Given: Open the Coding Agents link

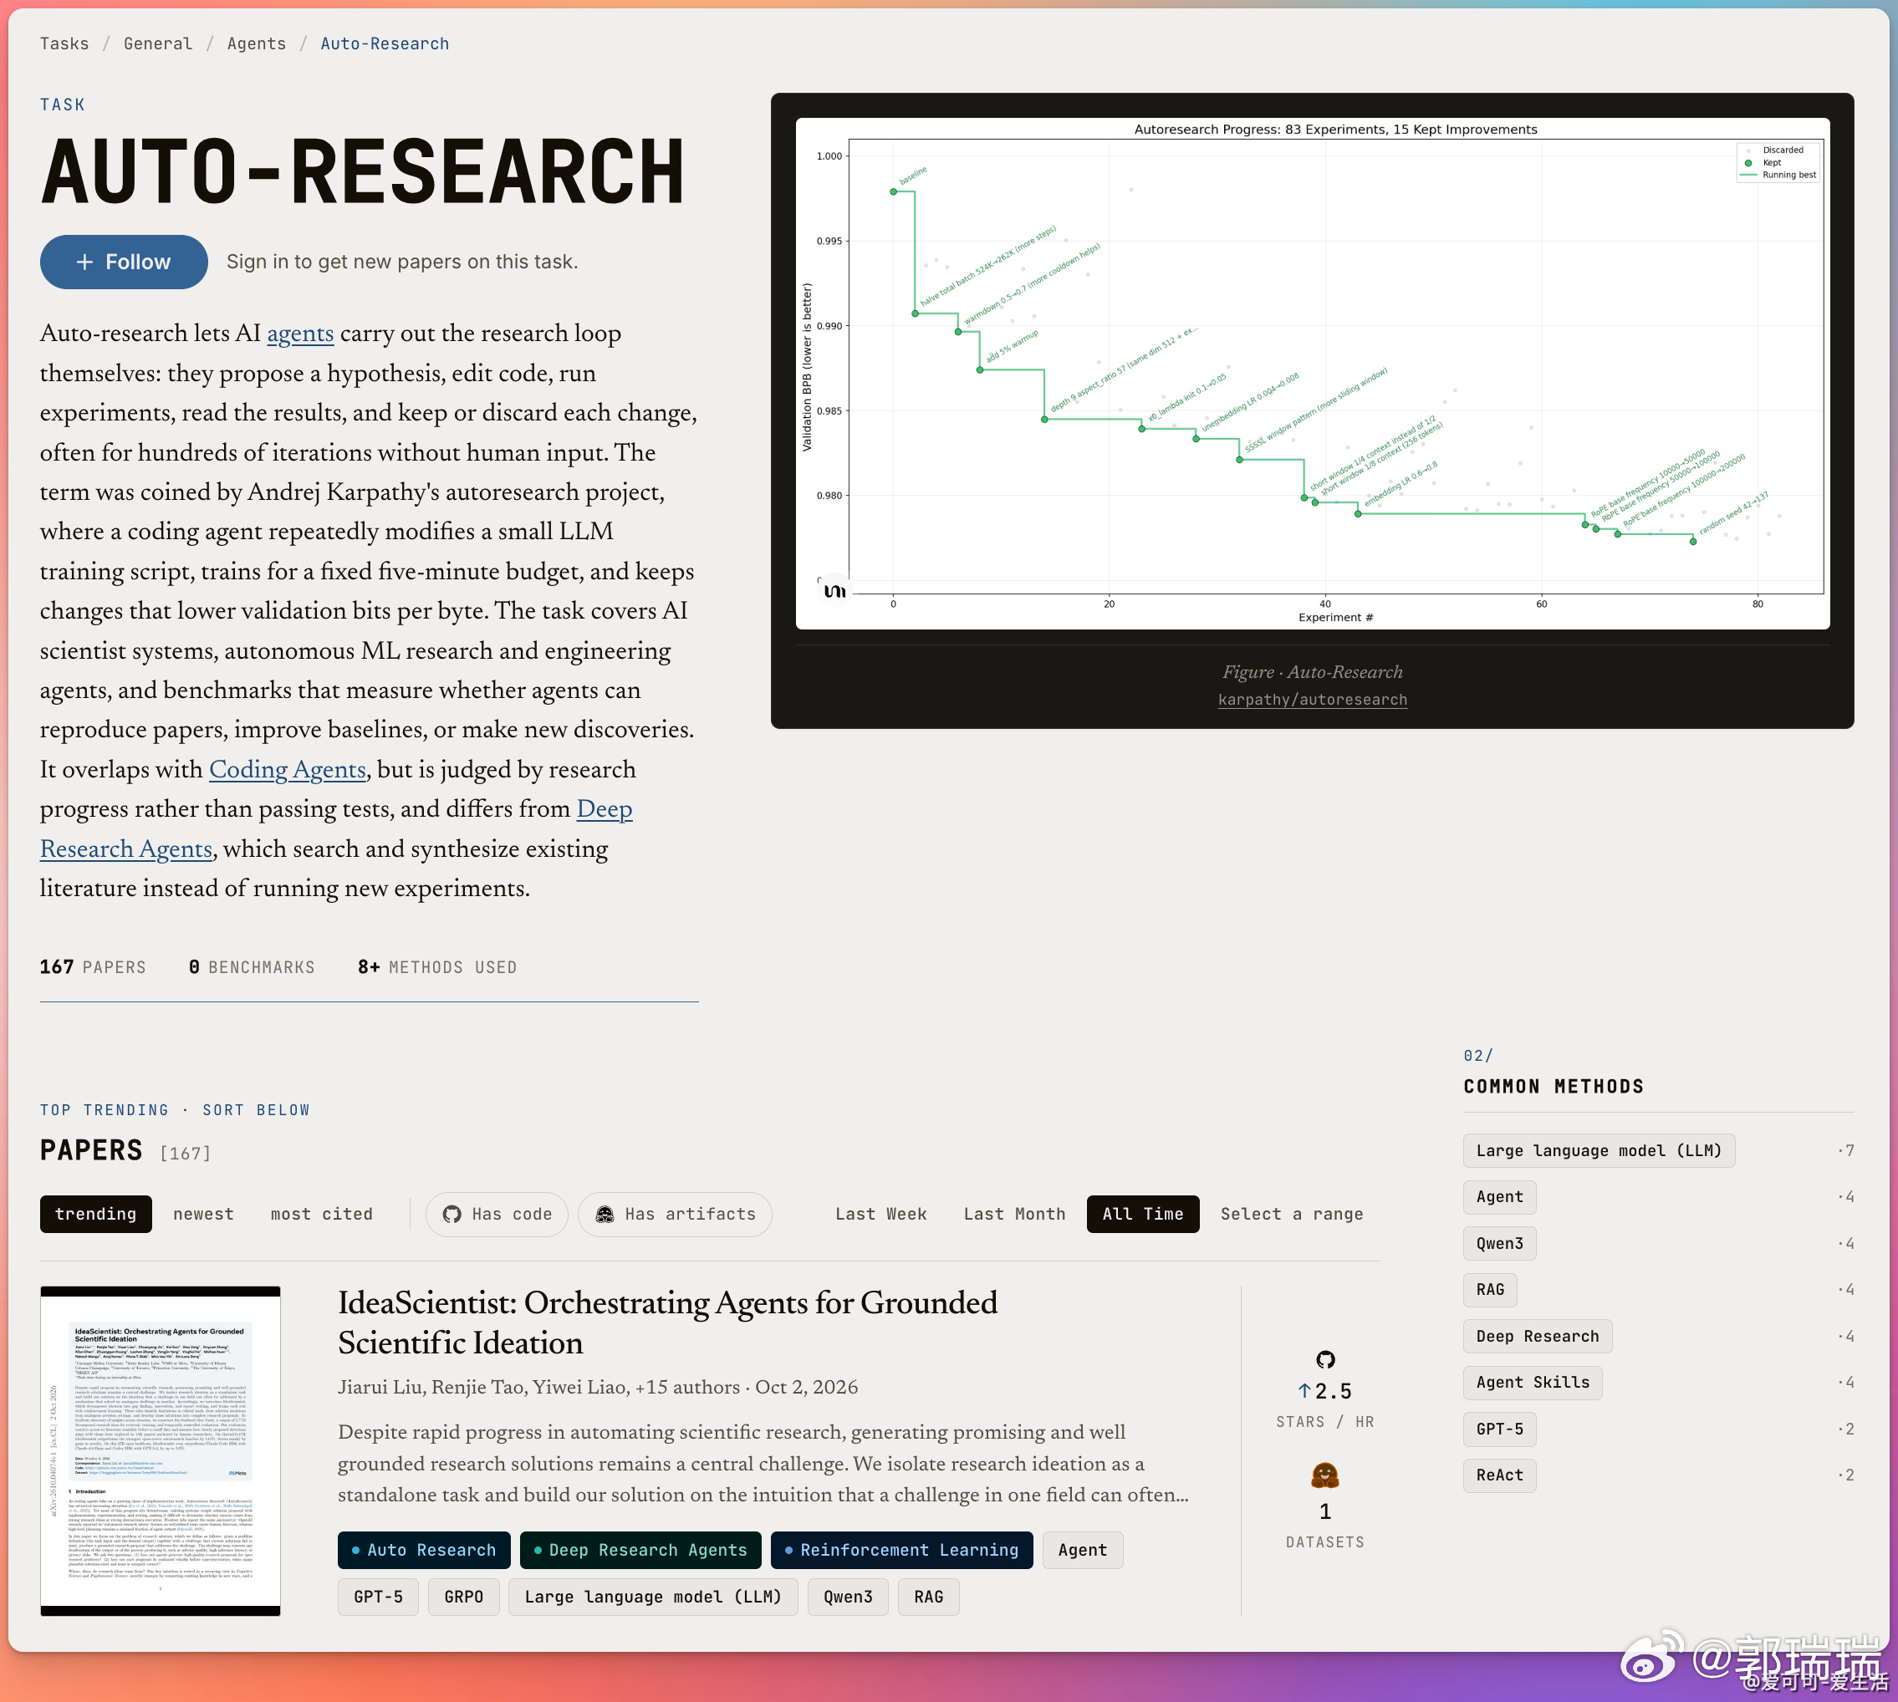Looking at the screenshot, I should (287, 770).
